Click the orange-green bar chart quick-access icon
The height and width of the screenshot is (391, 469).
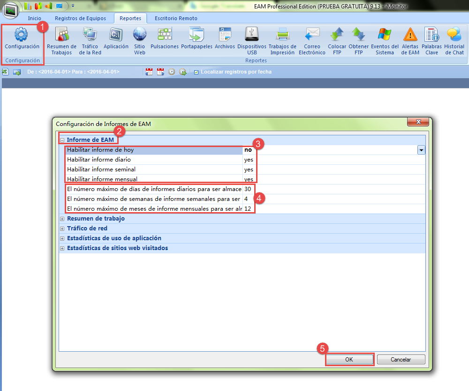tap(48, 6)
